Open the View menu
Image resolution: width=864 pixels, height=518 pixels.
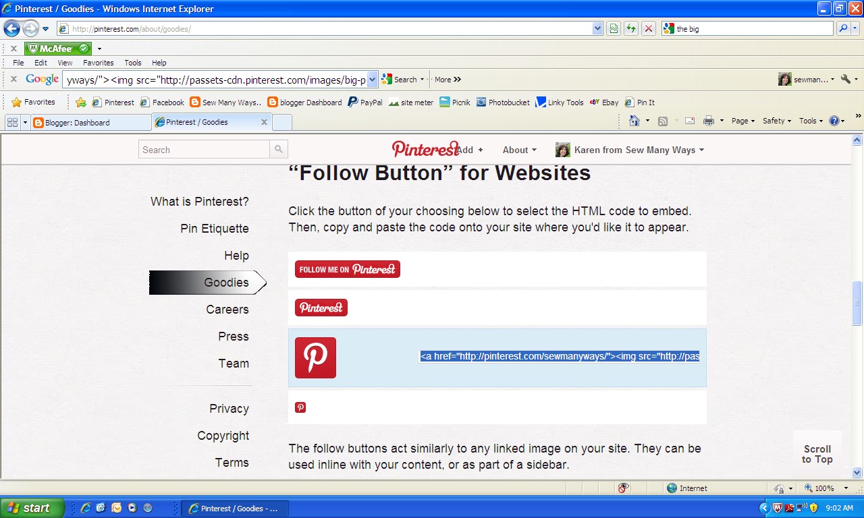click(65, 63)
